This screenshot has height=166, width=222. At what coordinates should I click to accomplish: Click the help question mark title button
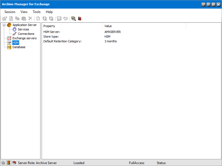[203, 4]
